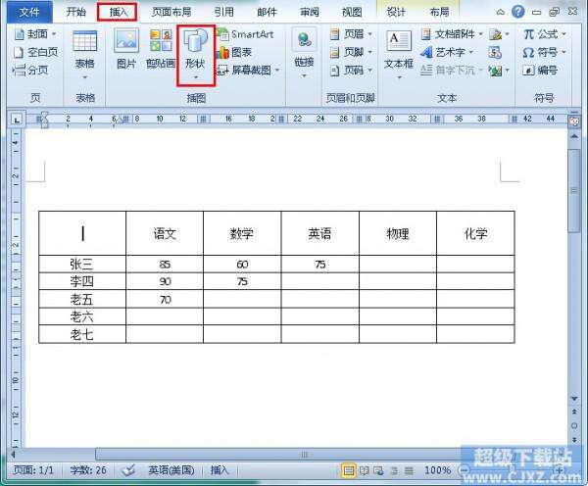This screenshot has height=486, width=588.
Task: Insert a blank page with 空白页
Action: [35, 52]
